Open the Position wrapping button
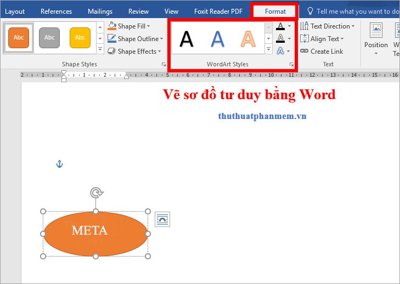400x284 pixels. tap(376, 39)
